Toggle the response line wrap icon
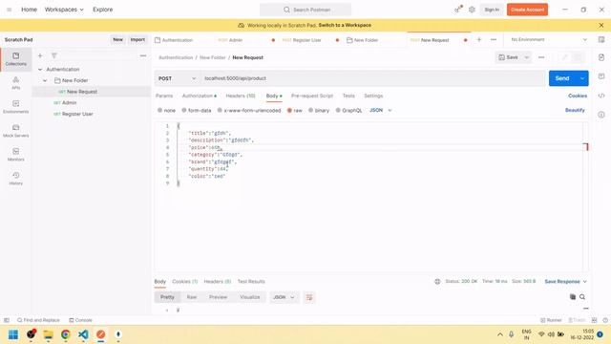Viewport: 611px width, 344px height. click(309, 297)
